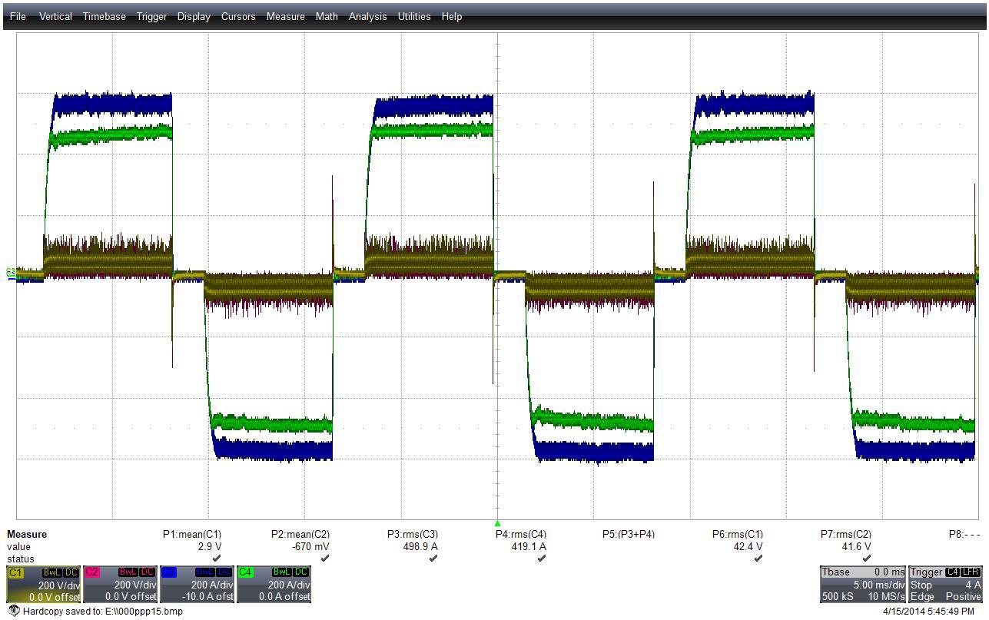The width and height of the screenshot is (989, 620).
Task: Click the status checkmark under P3
Action: click(433, 559)
